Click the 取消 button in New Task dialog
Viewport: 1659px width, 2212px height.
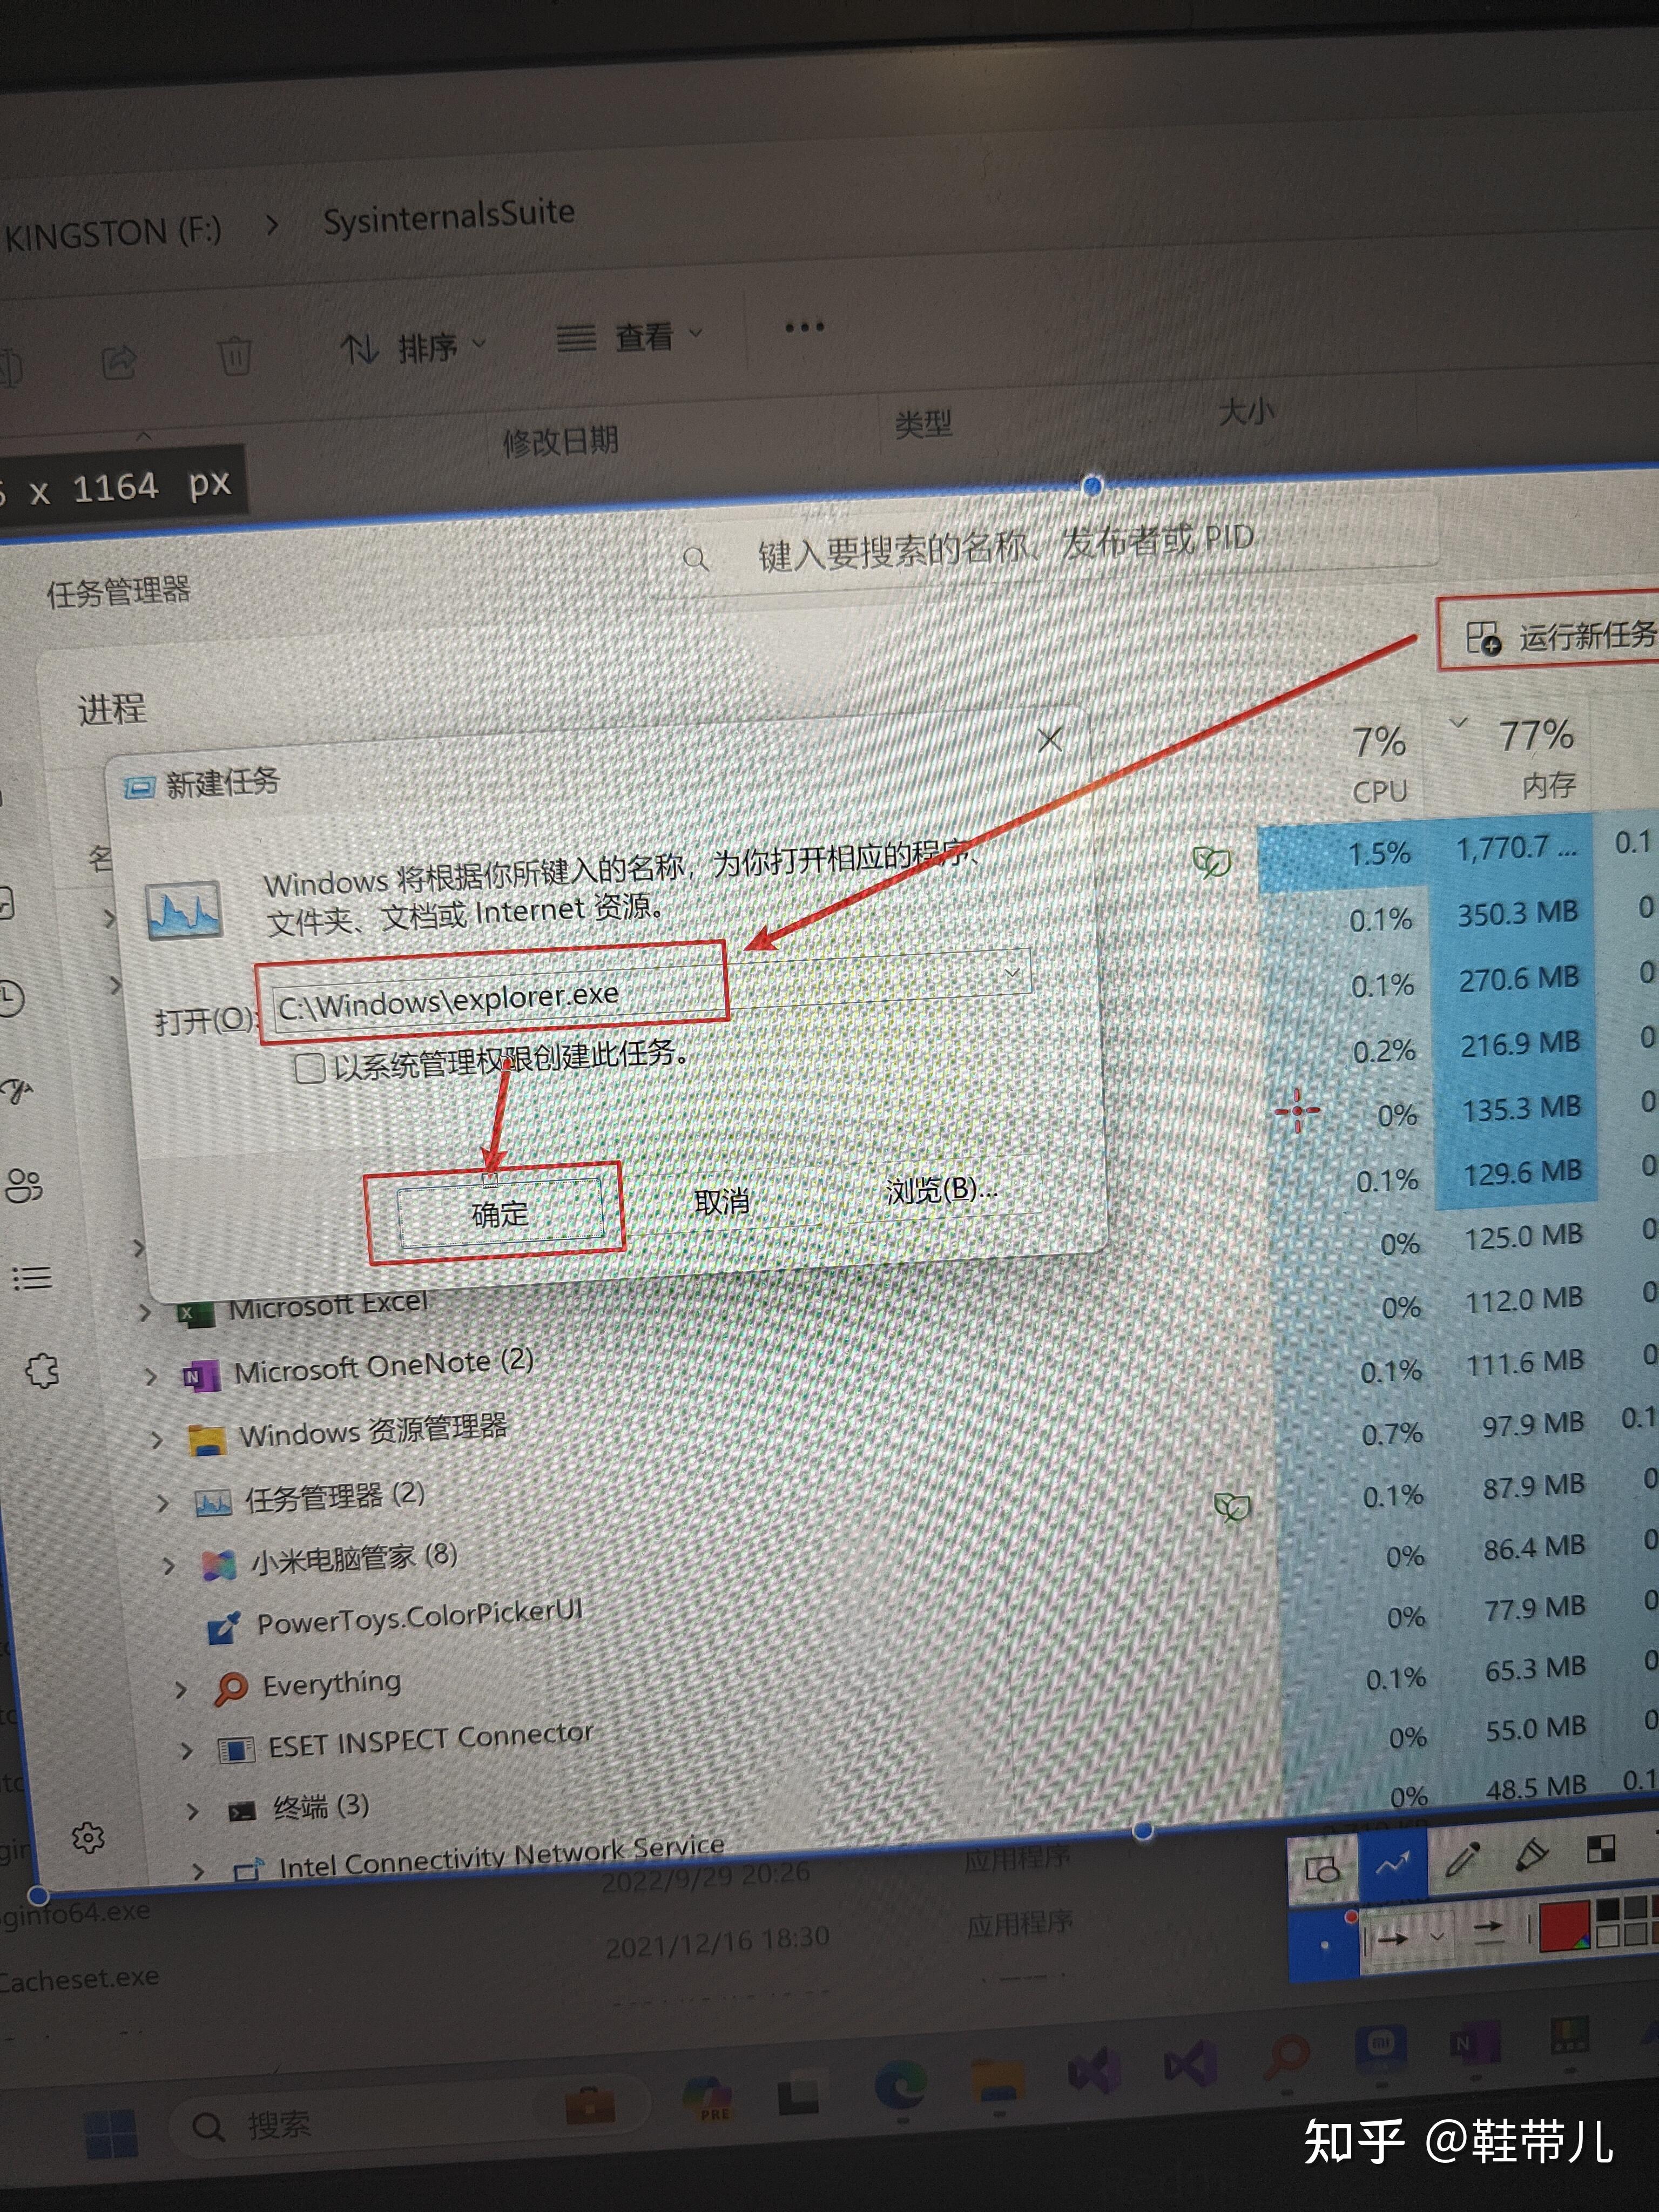[x=722, y=1201]
